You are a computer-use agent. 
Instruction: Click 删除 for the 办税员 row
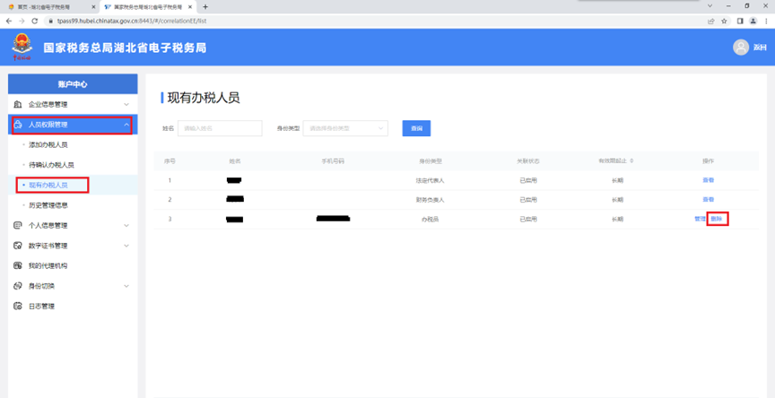point(717,219)
